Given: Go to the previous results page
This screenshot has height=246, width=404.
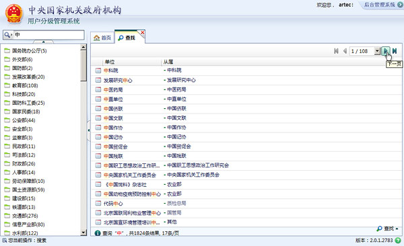Looking at the screenshot, I should [x=345, y=51].
